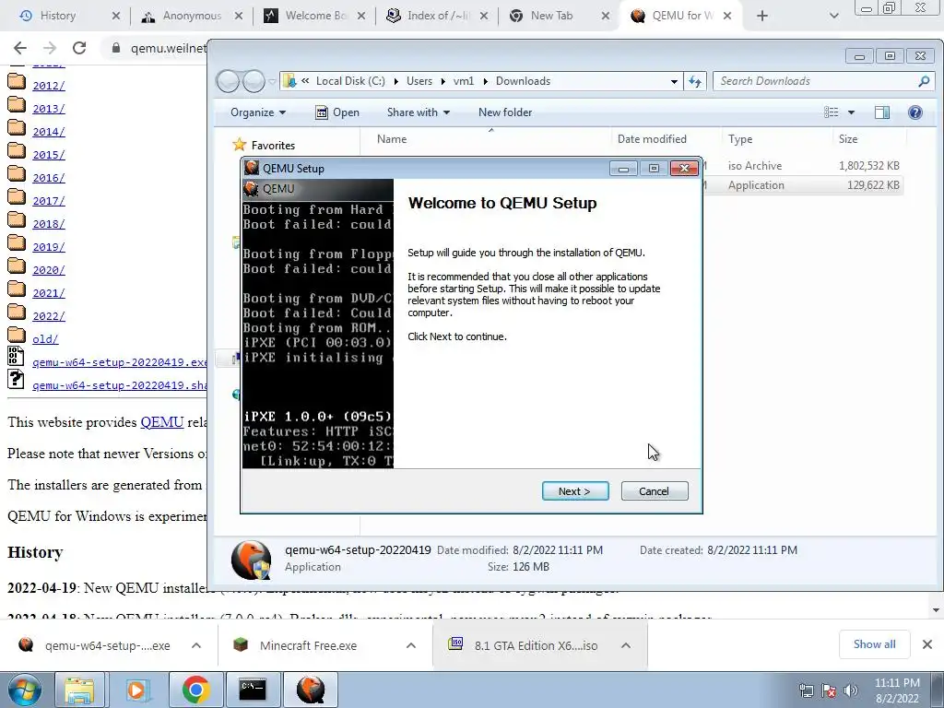Viewport: 944px width, 708px height.
Task: Switch to the New Tab tab
Action: point(558,16)
